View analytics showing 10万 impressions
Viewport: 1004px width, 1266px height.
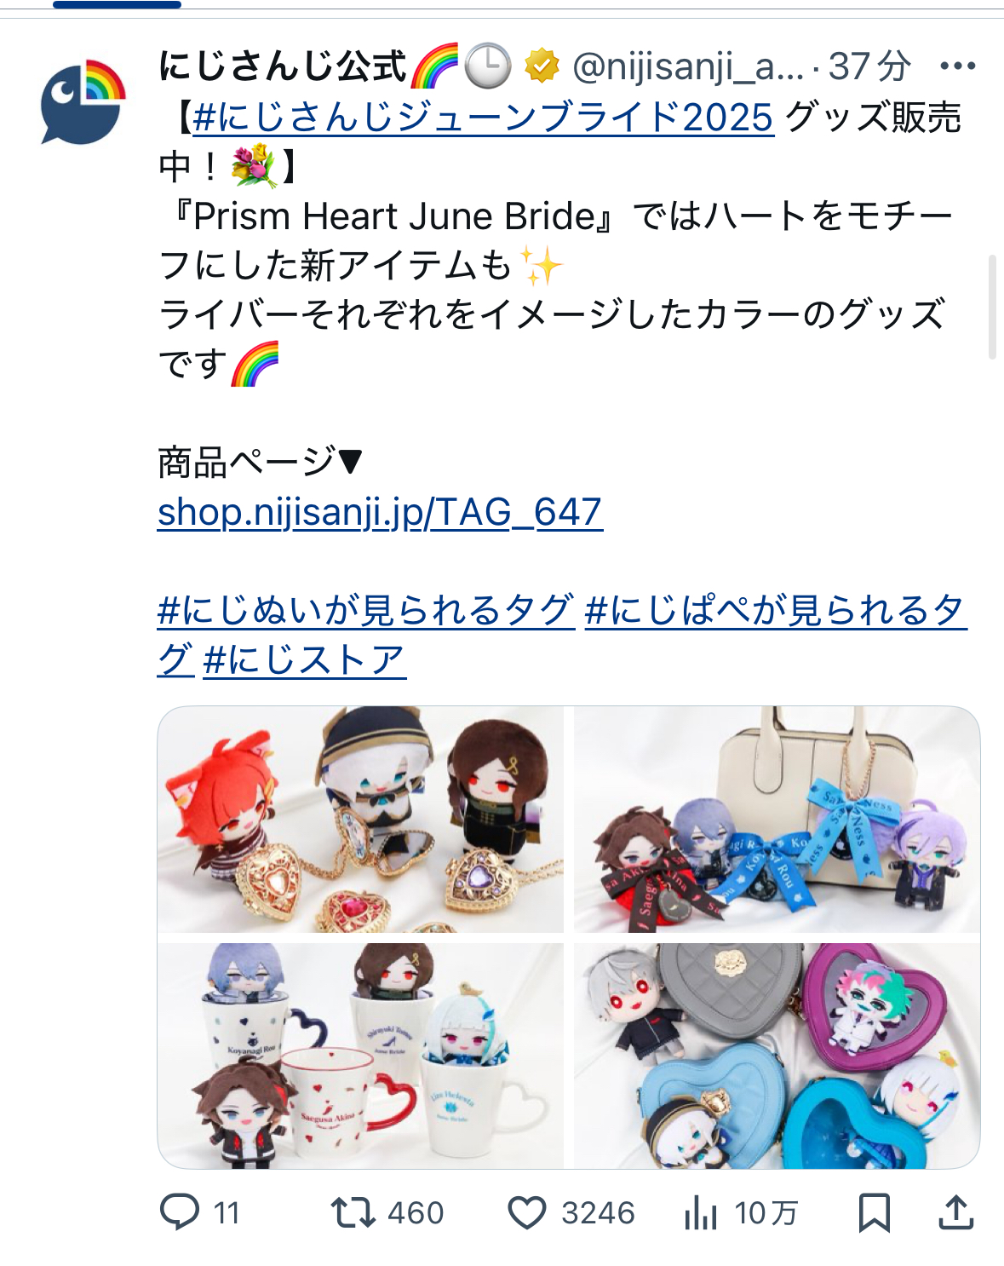click(700, 1212)
